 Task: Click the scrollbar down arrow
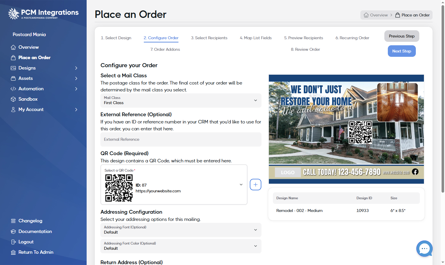pyautogui.click(x=443, y=262)
